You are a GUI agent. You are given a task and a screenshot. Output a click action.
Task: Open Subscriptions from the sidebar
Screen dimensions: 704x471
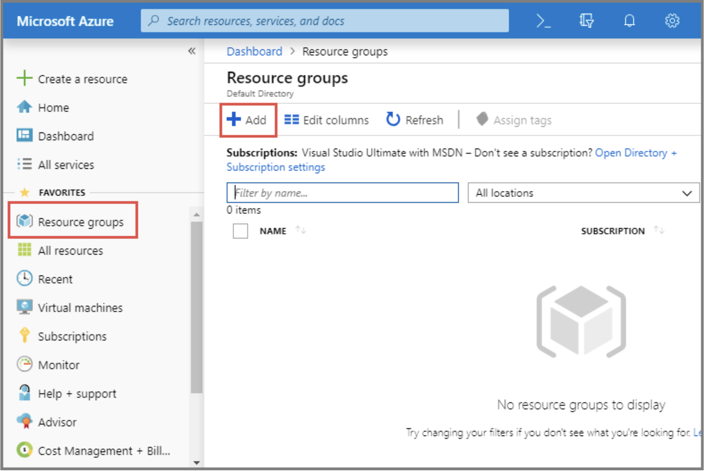click(72, 336)
